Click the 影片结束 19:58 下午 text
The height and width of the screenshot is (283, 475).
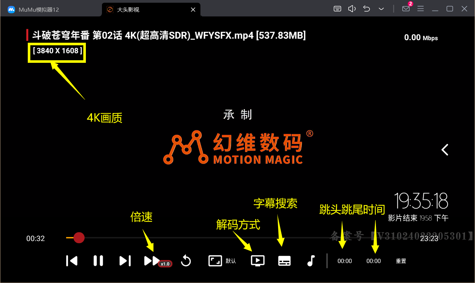point(418,218)
